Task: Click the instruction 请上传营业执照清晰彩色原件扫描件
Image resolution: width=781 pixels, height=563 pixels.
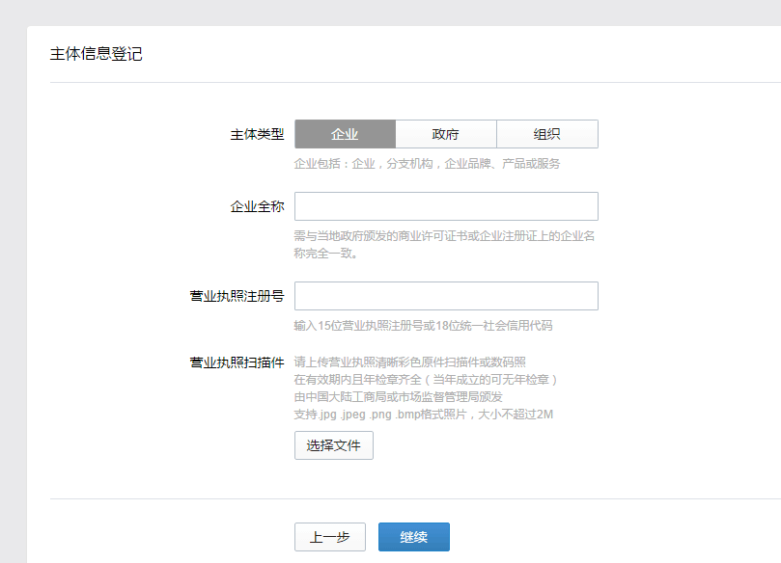Action: click(x=409, y=362)
